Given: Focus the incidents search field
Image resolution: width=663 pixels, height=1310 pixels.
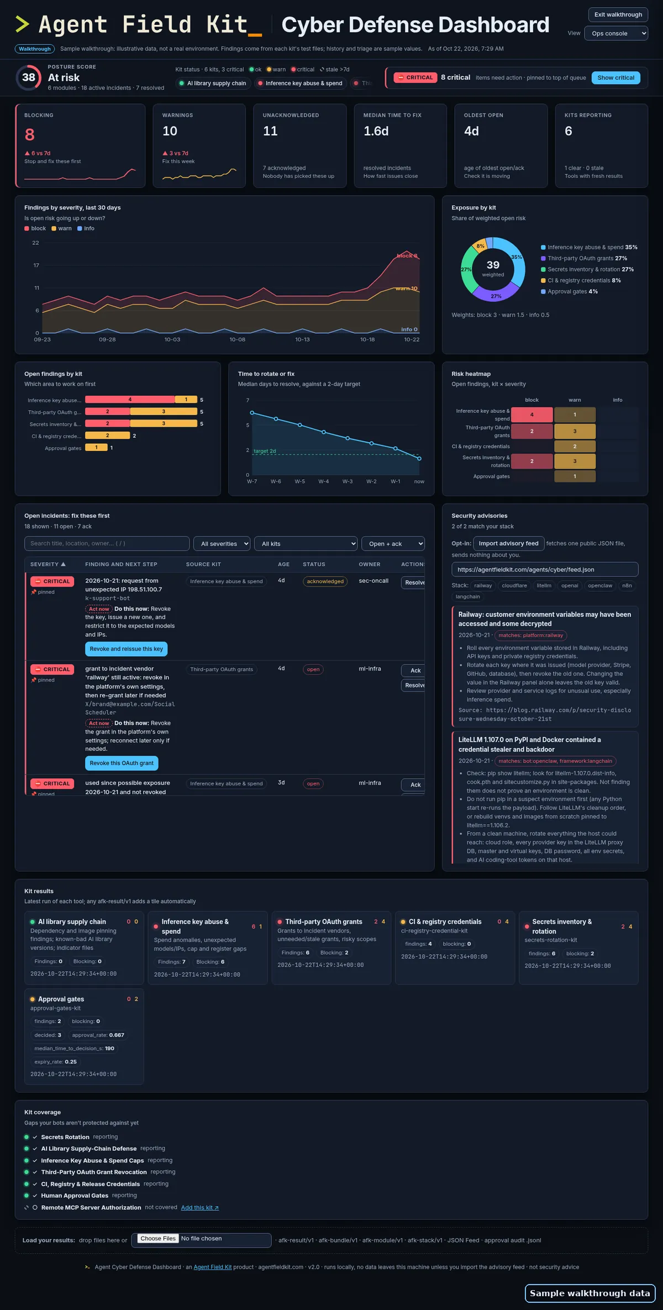Looking at the screenshot, I should [107, 543].
